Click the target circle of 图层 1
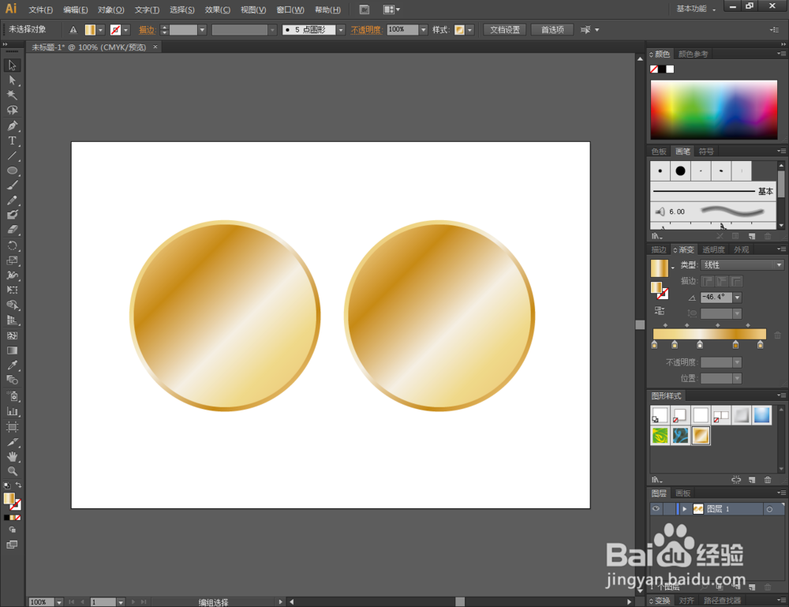The width and height of the screenshot is (789, 607). coord(769,509)
